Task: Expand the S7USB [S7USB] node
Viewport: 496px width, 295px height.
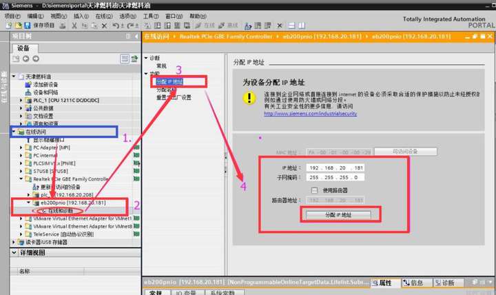Action: [21, 171]
